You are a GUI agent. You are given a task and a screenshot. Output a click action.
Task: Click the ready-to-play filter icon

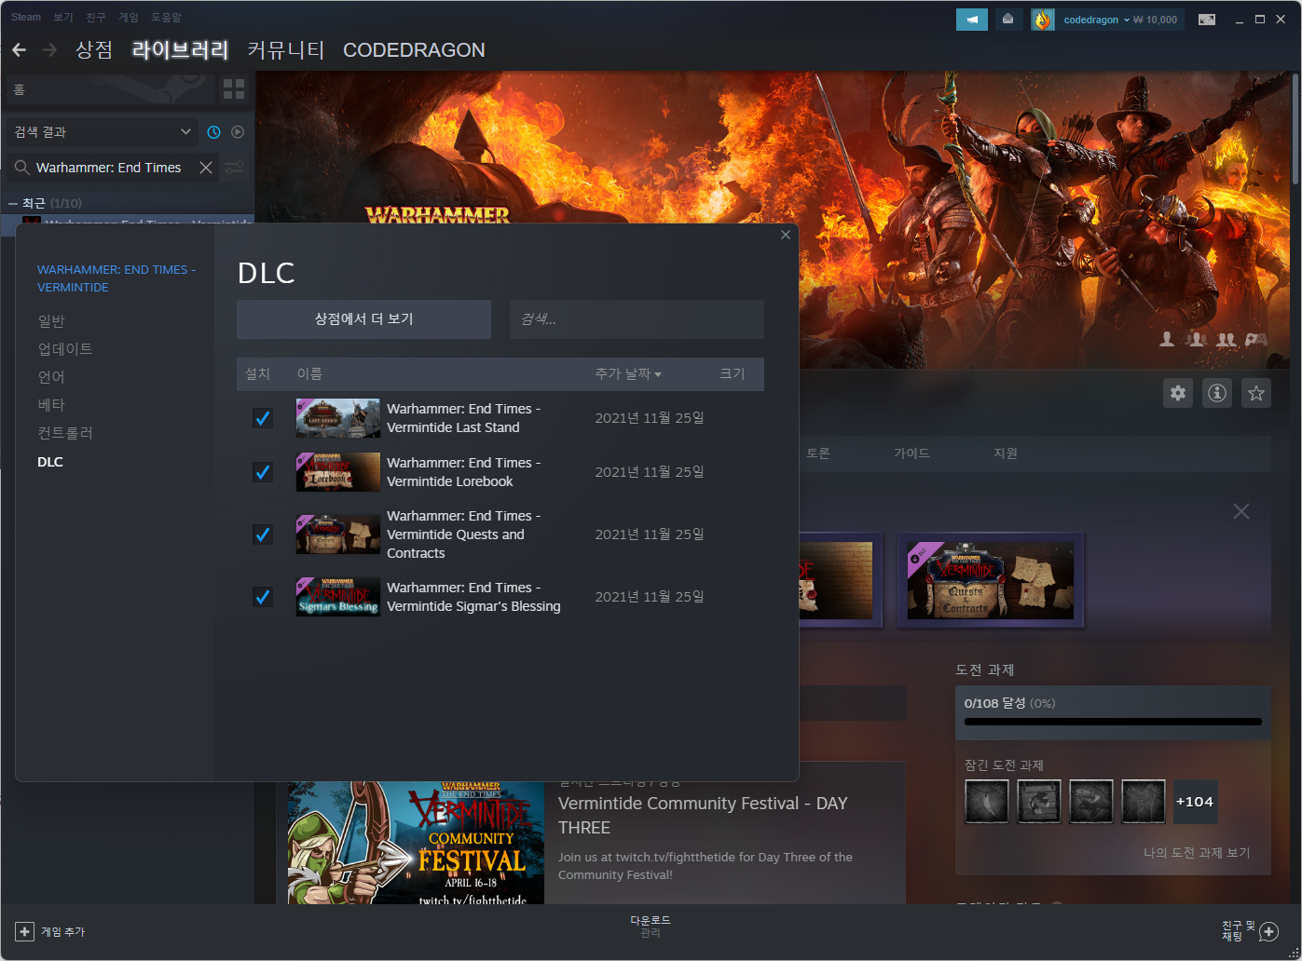point(238,132)
